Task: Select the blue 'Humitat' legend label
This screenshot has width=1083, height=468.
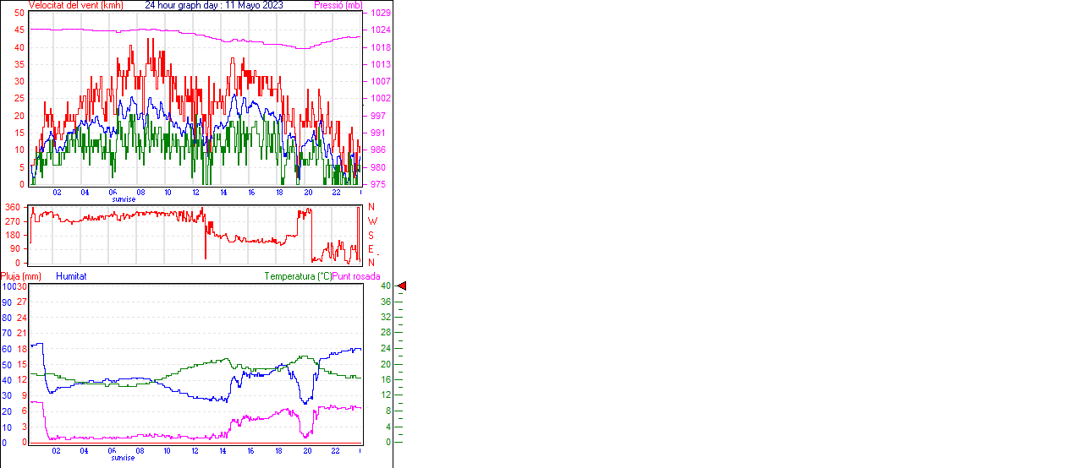Action: (71, 276)
